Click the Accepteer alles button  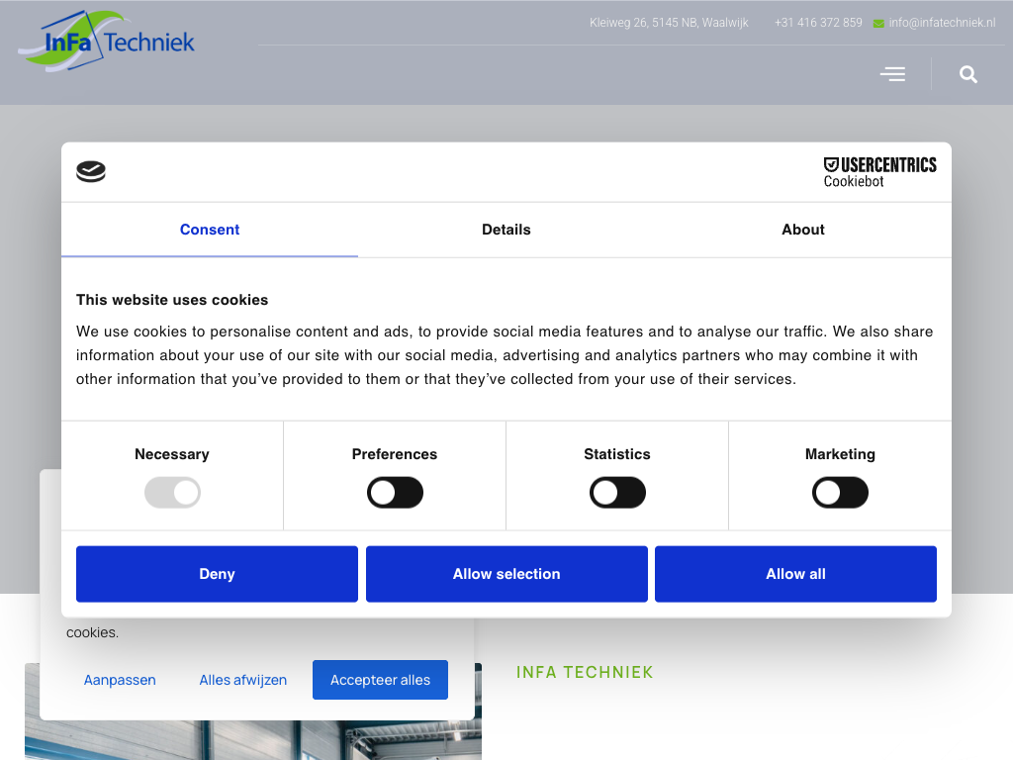click(380, 680)
